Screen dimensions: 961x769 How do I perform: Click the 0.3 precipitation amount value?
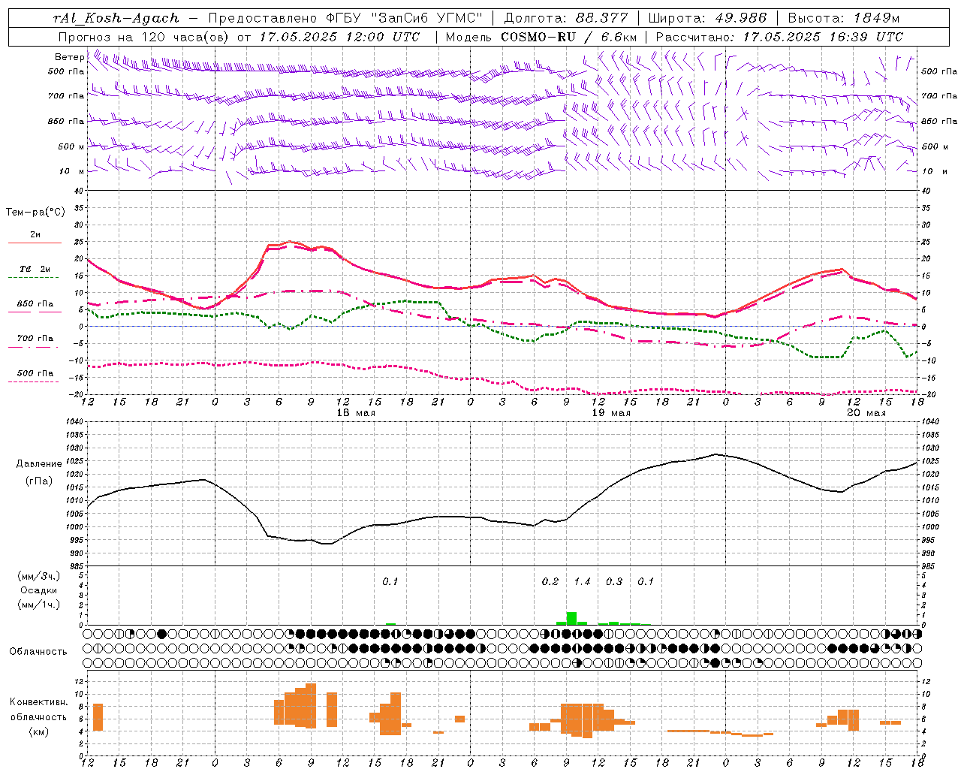click(x=613, y=581)
